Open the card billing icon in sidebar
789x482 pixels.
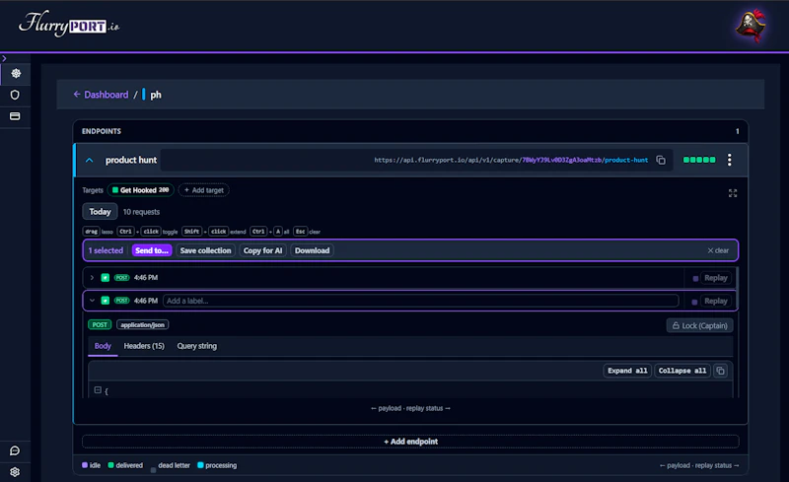click(x=15, y=116)
